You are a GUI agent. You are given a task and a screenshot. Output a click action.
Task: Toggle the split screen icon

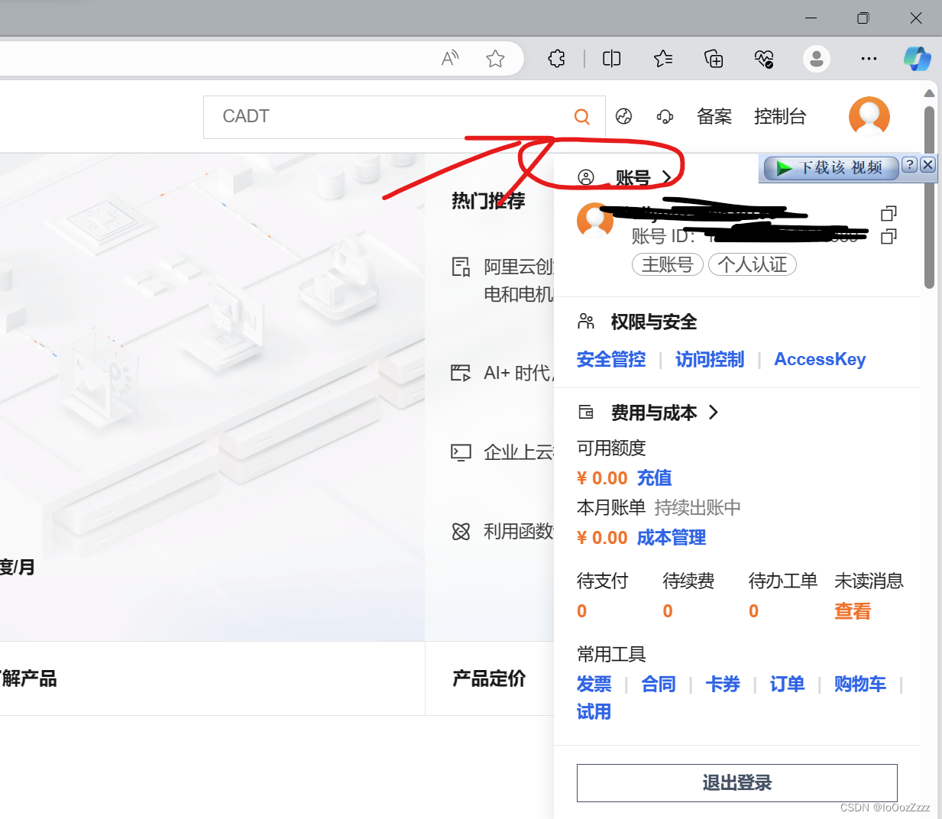click(611, 58)
